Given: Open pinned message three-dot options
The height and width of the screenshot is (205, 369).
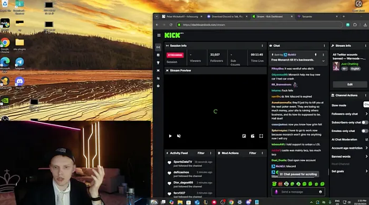Looking at the screenshot, I should tap(323, 55).
